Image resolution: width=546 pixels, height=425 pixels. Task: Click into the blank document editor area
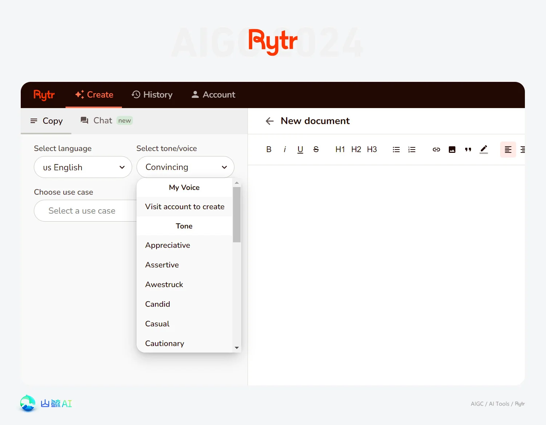(386, 275)
